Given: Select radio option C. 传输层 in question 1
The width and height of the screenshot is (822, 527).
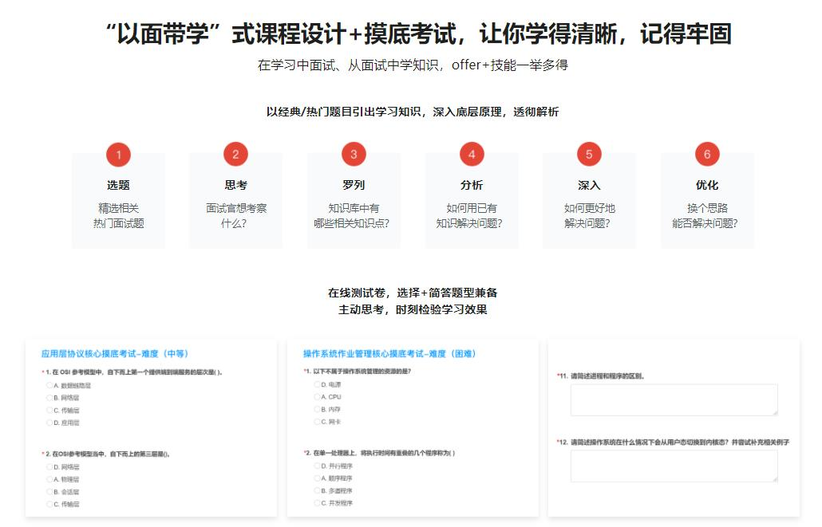Looking at the screenshot, I should click(x=49, y=410).
